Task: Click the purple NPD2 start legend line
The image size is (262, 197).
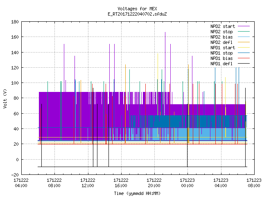Action: tap(244, 26)
